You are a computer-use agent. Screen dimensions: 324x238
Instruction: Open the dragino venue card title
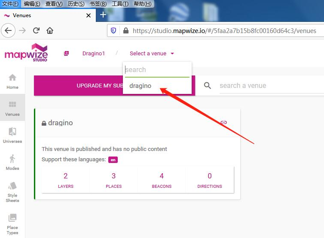(x=60, y=123)
